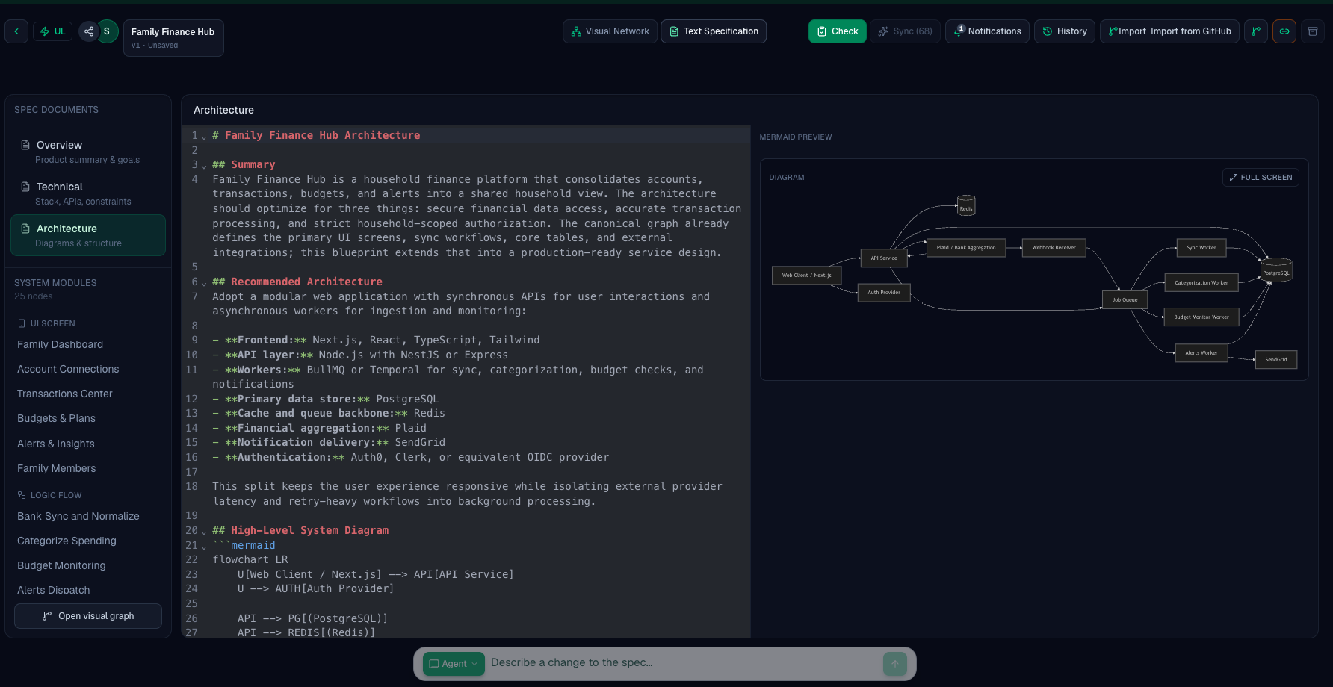Open the S user avatar
The width and height of the screenshot is (1333, 687).
tap(107, 31)
